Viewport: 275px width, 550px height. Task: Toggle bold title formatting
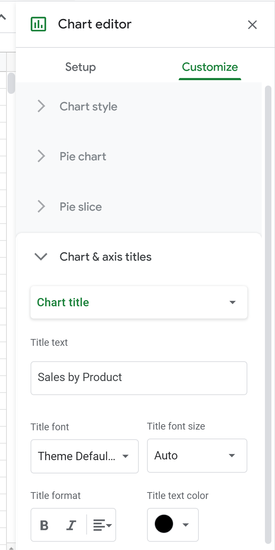point(44,525)
